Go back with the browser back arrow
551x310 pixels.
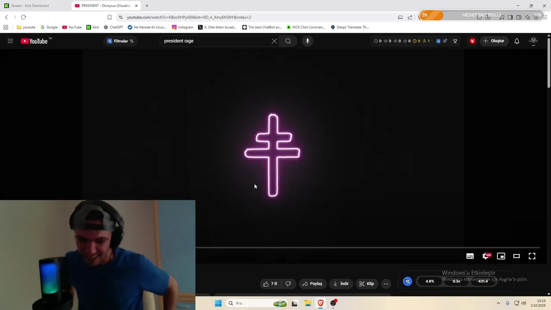click(x=6, y=17)
